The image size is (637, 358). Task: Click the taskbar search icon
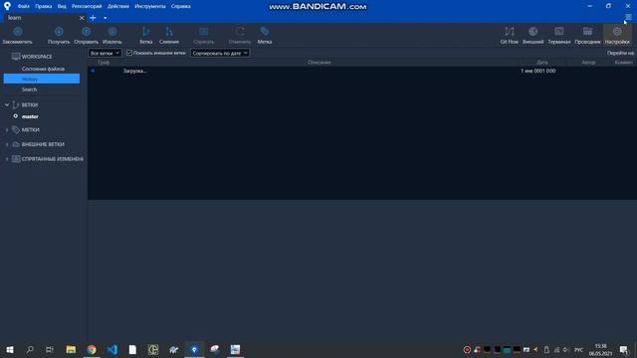click(x=30, y=349)
